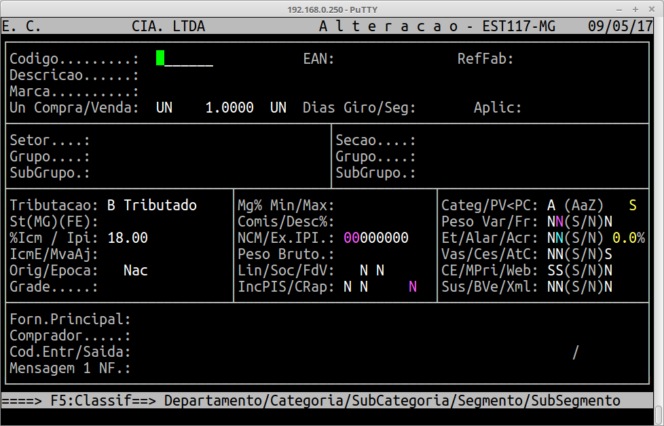Select the Categ value A
This screenshot has height=426, width=664.
tap(551, 205)
